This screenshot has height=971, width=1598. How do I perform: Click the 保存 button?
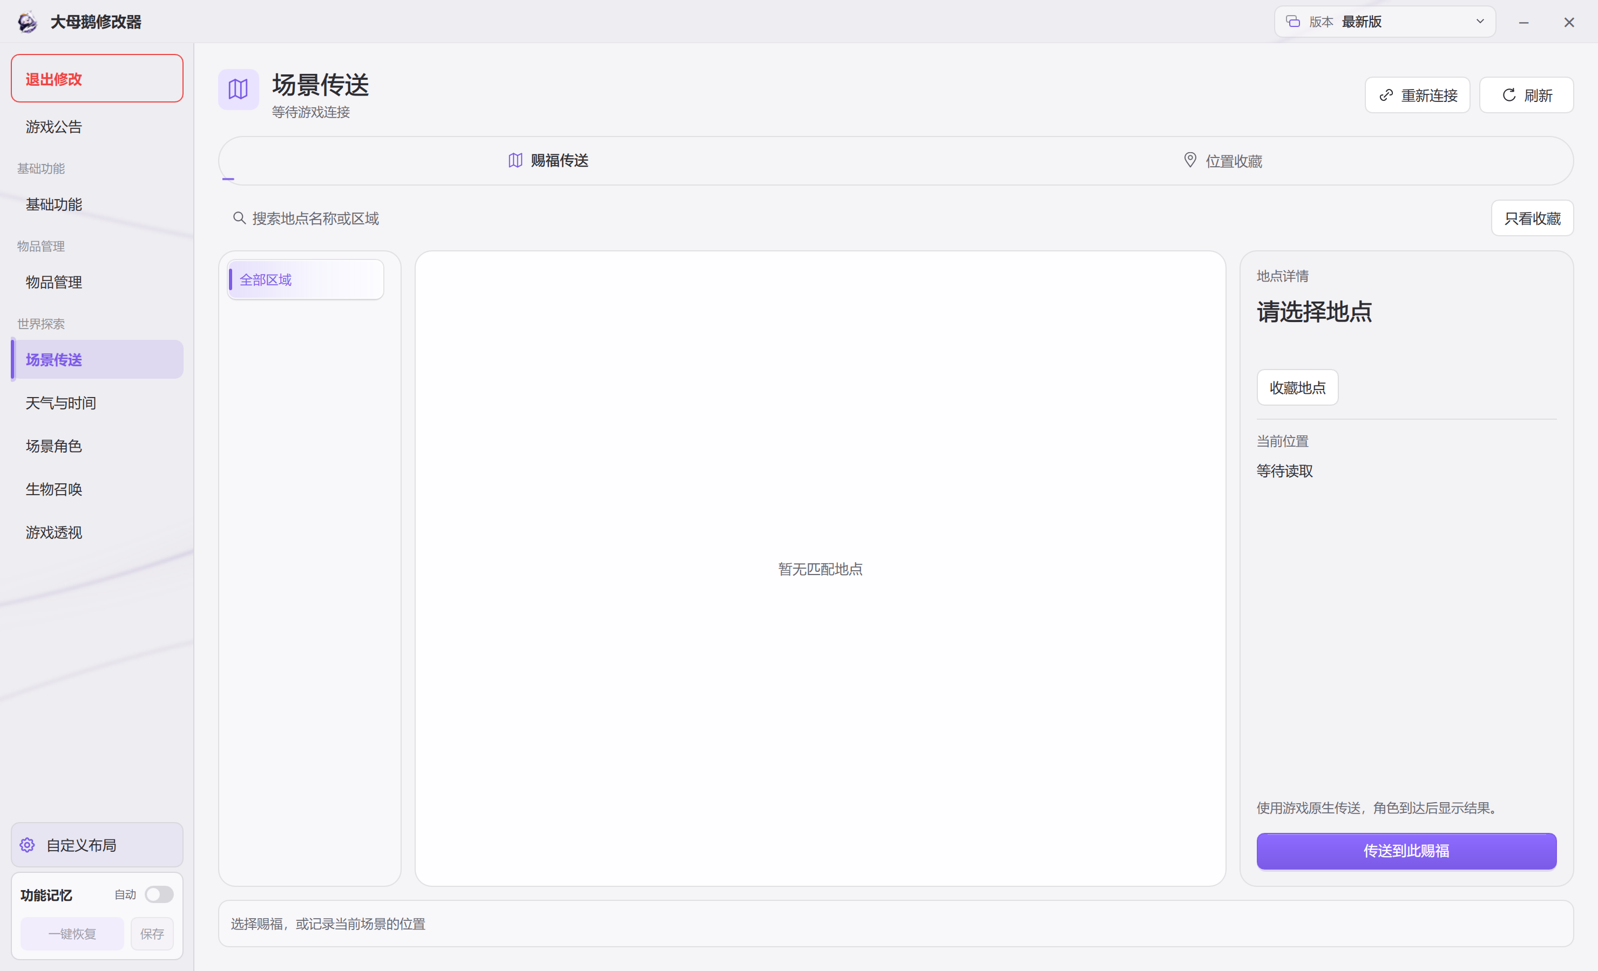tap(152, 934)
